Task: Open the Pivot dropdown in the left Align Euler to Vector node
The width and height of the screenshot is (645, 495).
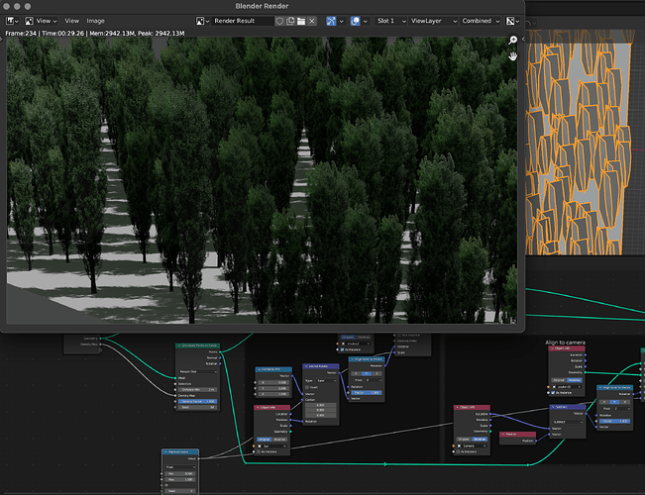Action: [374, 380]
